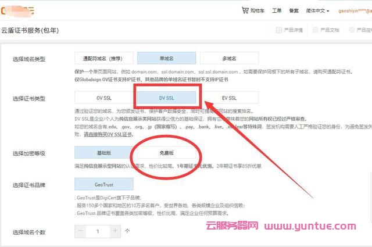Select the 免费版 encryption level

pos(166,153)
